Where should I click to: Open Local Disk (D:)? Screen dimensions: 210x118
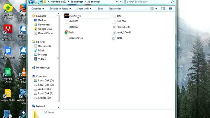[x=46, y=85]
